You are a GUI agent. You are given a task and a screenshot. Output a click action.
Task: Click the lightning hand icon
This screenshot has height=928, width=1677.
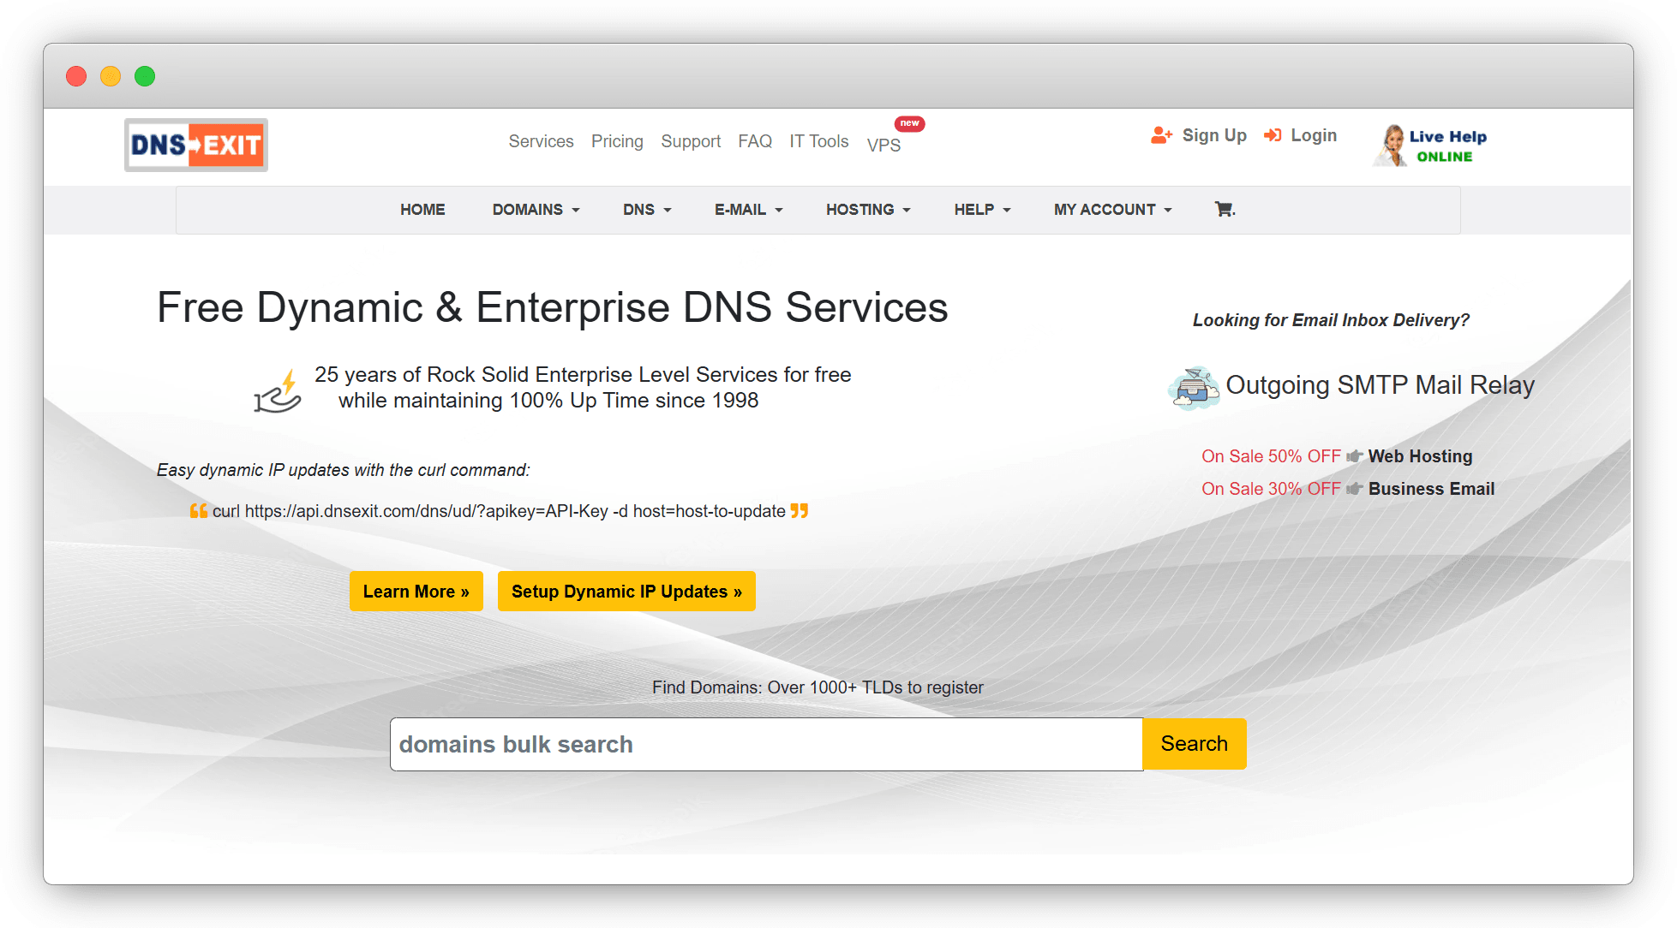click(279, 392)
